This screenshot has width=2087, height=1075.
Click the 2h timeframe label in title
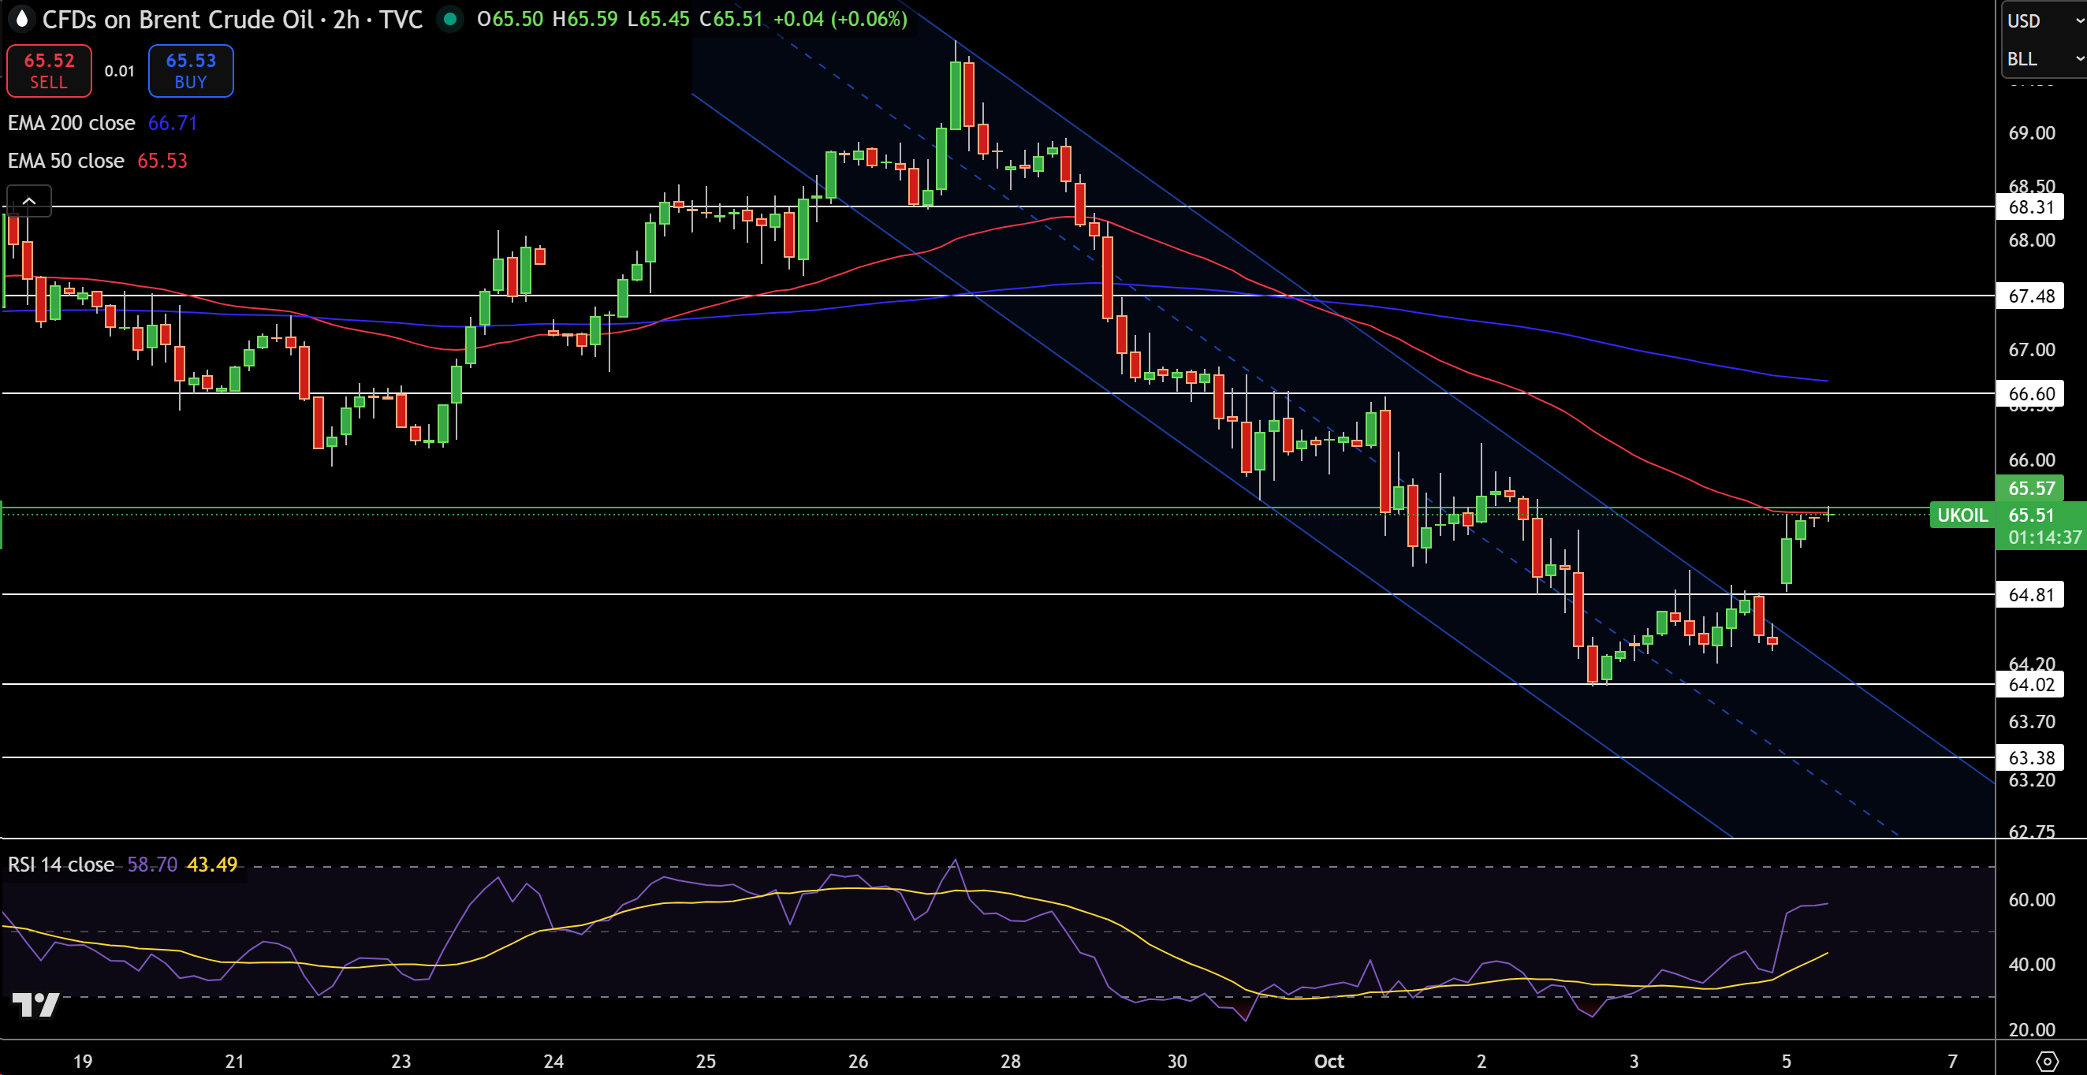pos(346,19)
